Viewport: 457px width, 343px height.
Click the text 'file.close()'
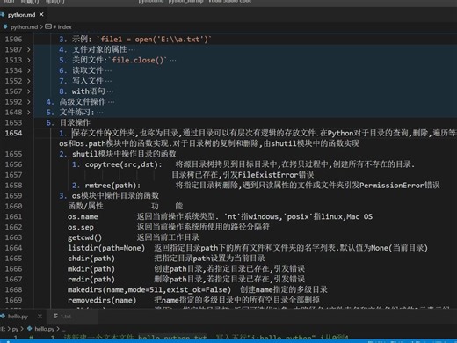tap(138, 60)
